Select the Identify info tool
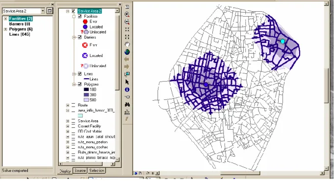 pos(127,90)
